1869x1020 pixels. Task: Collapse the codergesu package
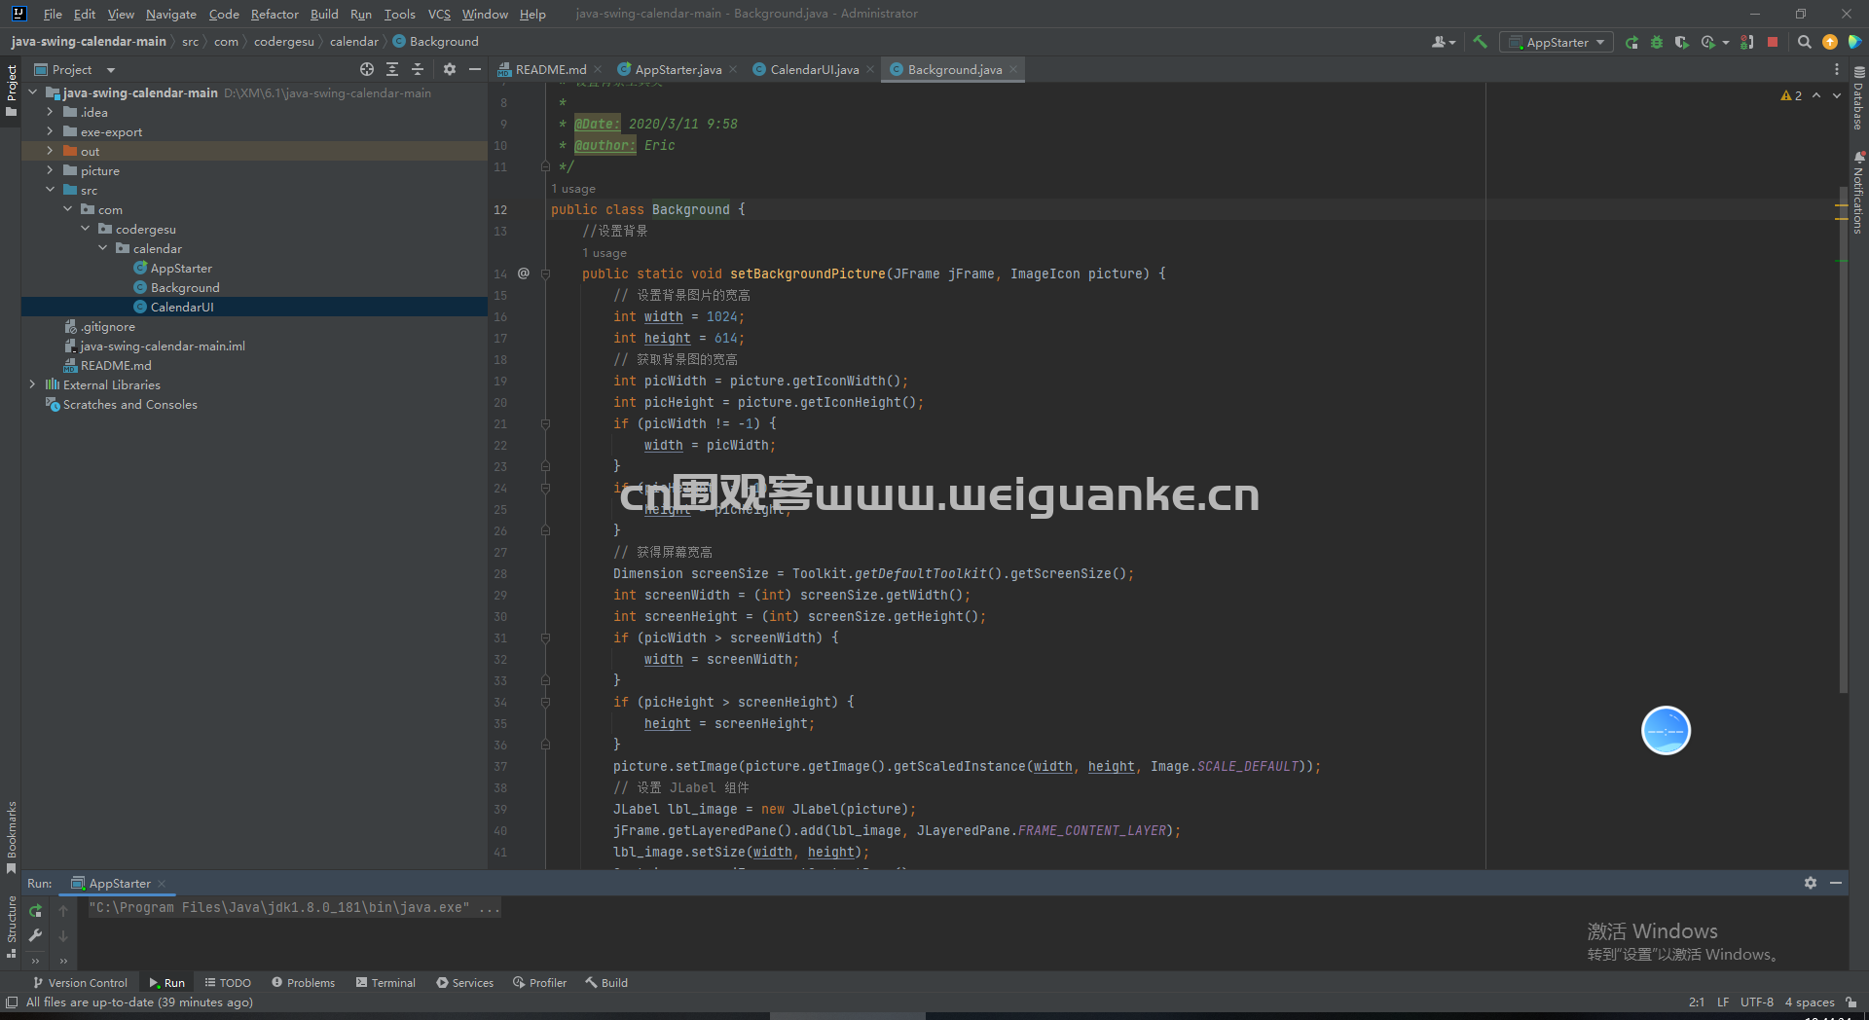coord(85,229)
